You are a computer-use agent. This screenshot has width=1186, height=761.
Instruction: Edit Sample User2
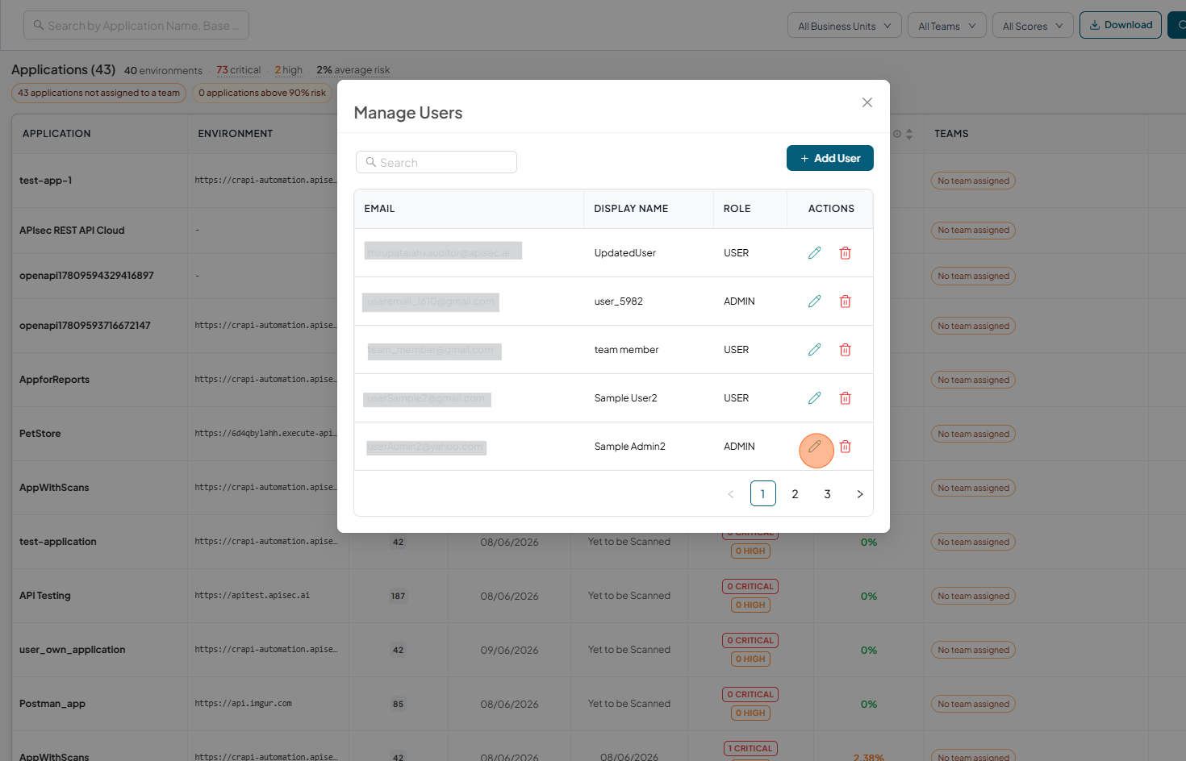[815, 398]
